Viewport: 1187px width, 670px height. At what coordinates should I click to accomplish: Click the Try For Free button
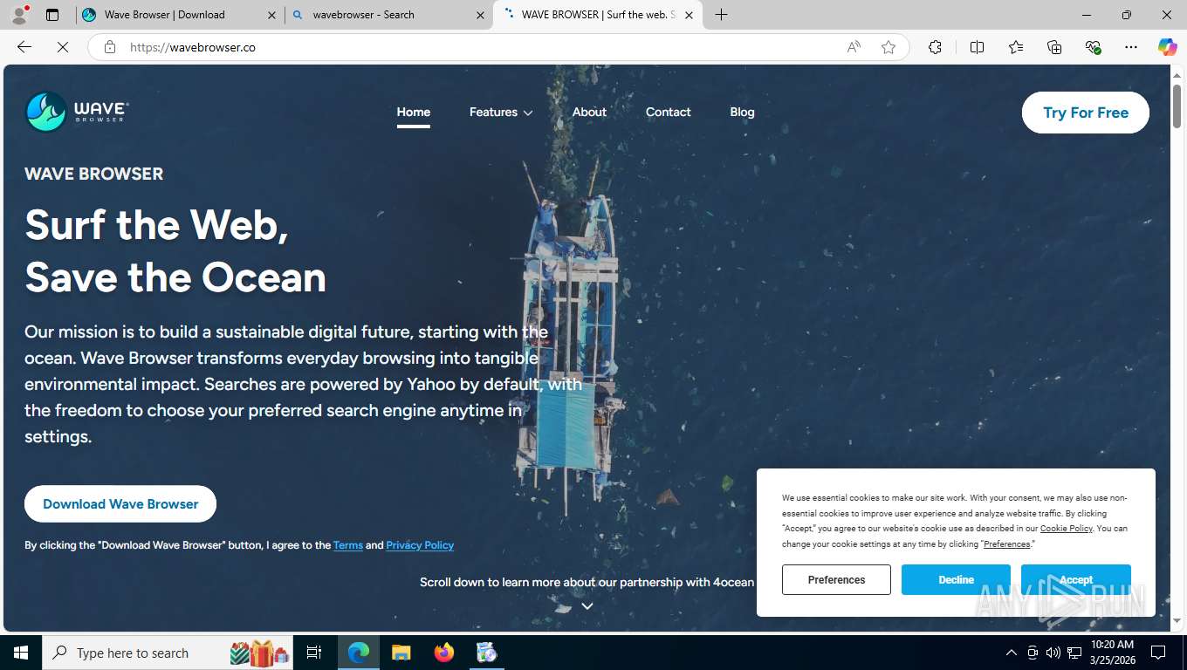point(1086,113)
